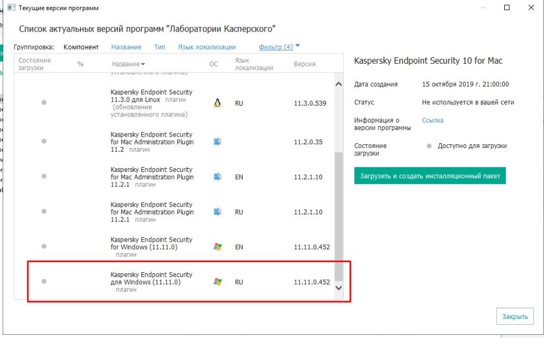Close the window with the X button
The width and height of the screenshot is (544, 338).
coord(531,8)
